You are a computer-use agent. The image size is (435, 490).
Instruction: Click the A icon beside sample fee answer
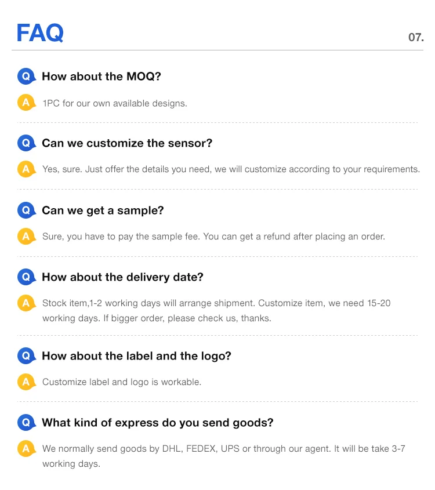[26, 236]
